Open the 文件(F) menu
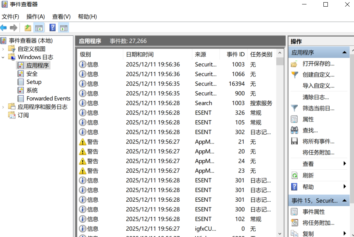Viewport: 354px width, 237px height. click(10, 17)
